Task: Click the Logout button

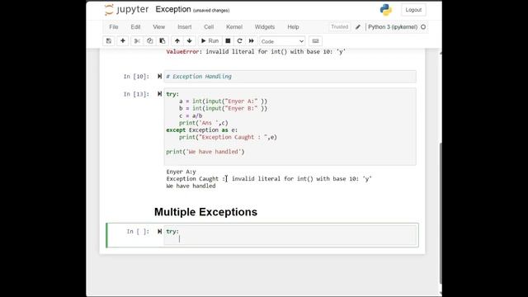Action: 413,10
